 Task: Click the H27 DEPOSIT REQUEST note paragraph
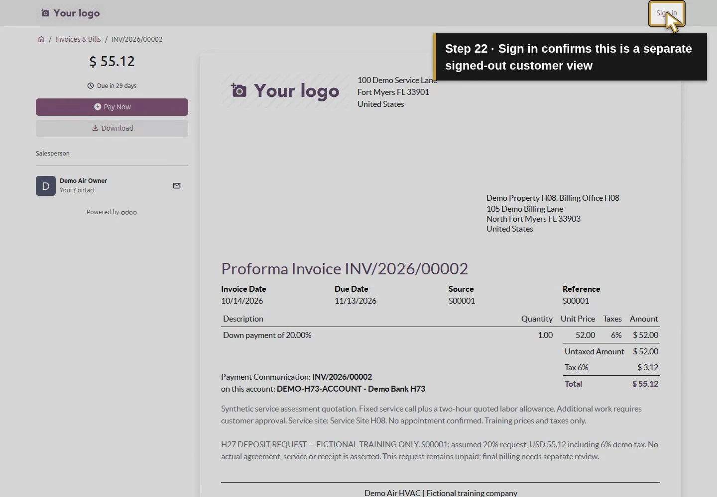(x=440, y=450)
